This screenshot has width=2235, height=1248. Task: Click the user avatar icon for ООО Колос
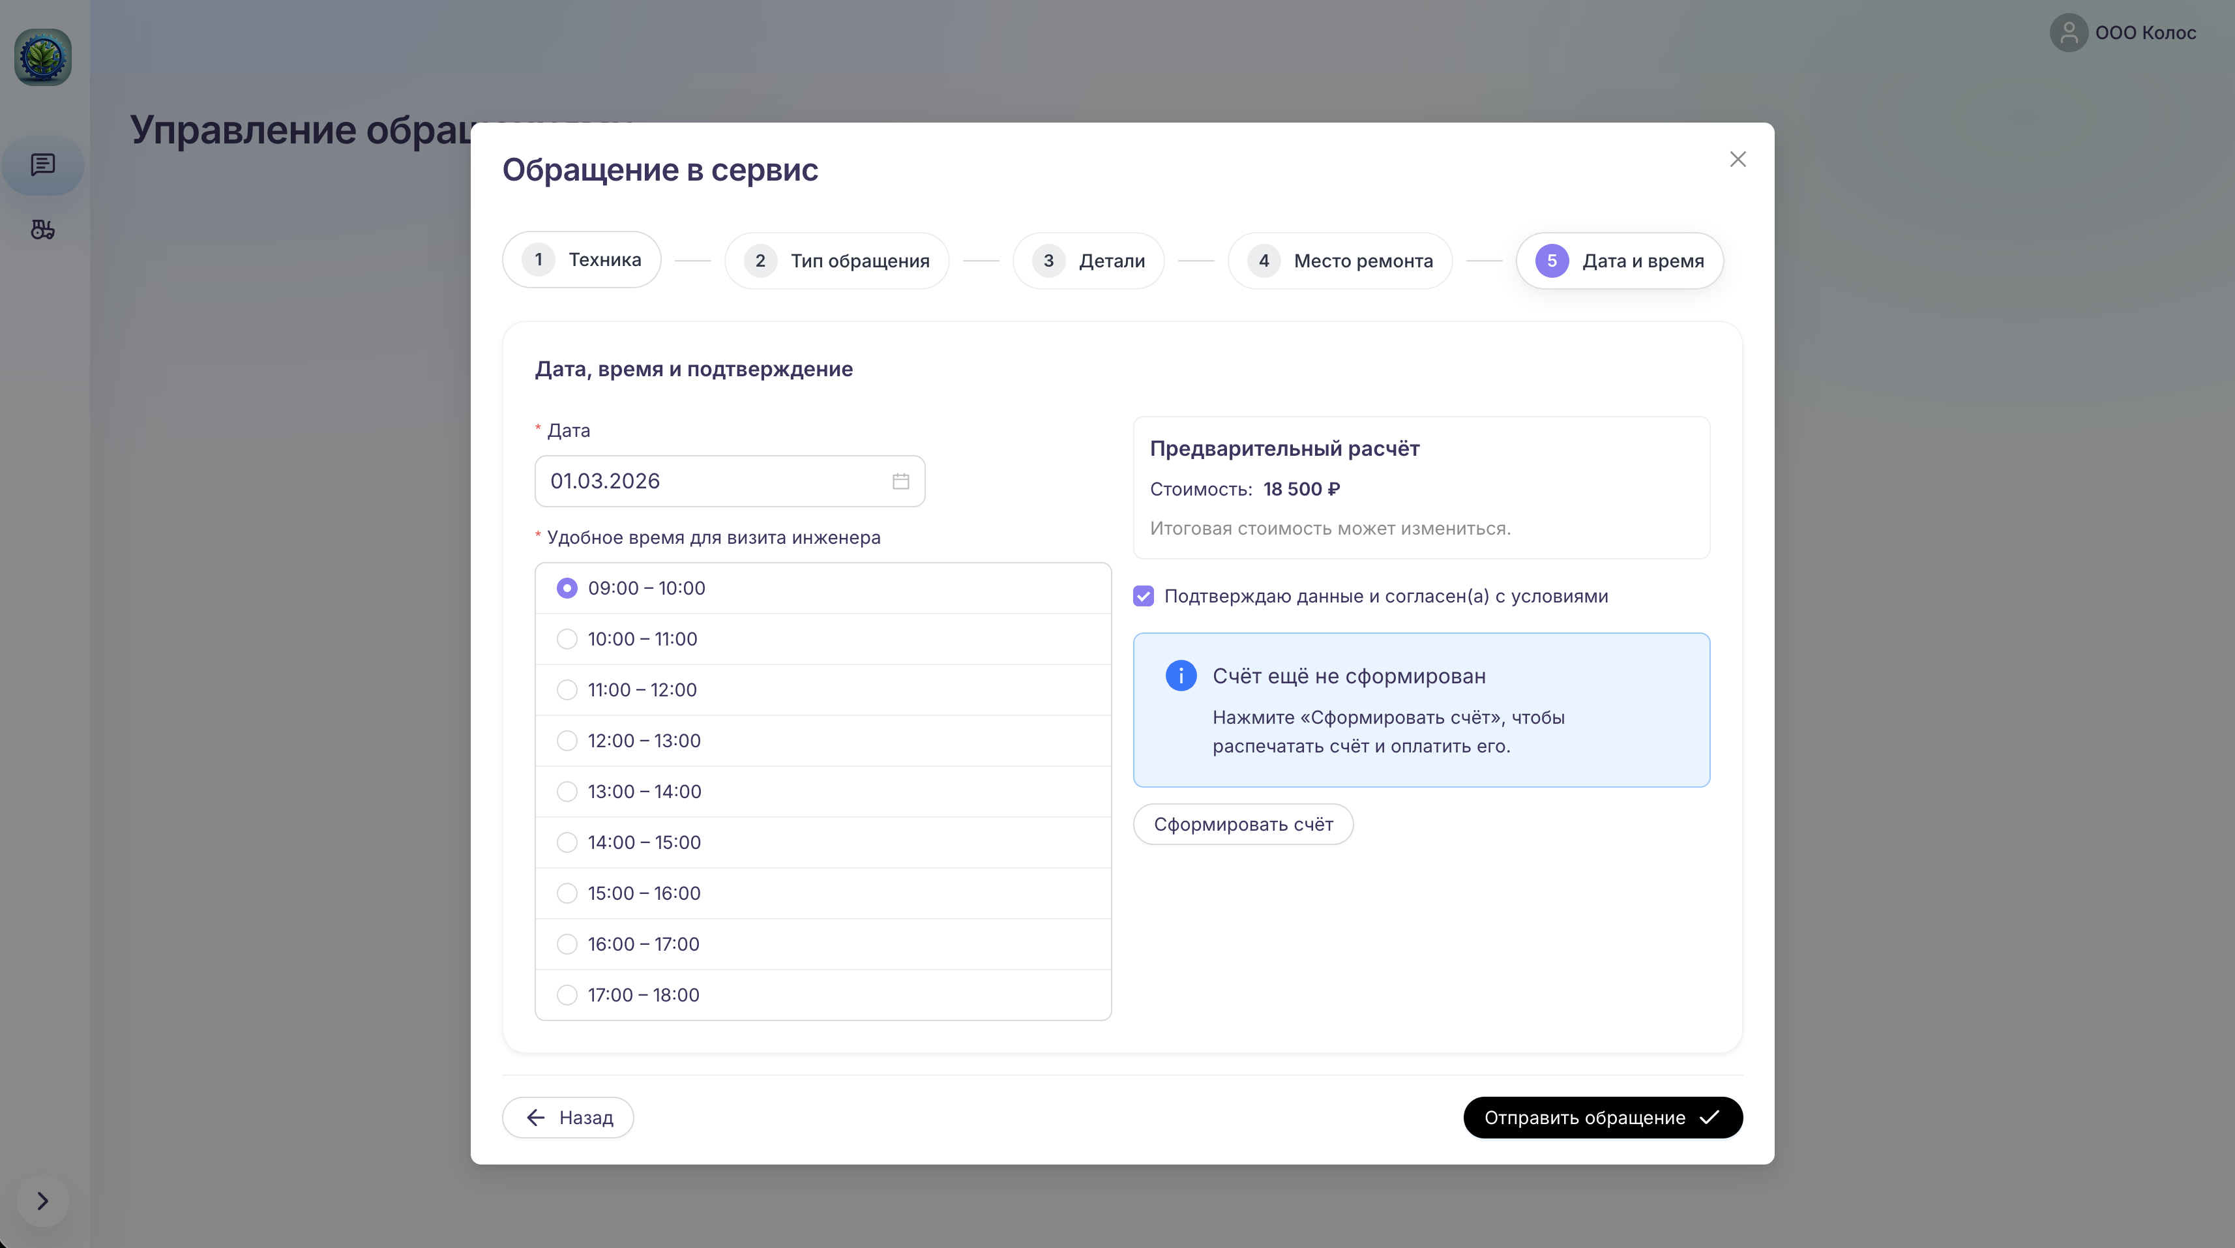pyautogui.click(x=2068, y=33)
